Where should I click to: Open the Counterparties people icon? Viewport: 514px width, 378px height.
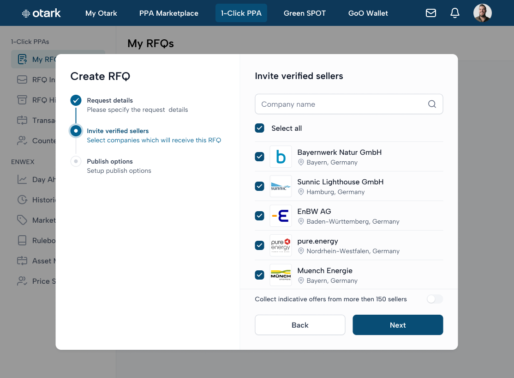(x=22, y=140)
